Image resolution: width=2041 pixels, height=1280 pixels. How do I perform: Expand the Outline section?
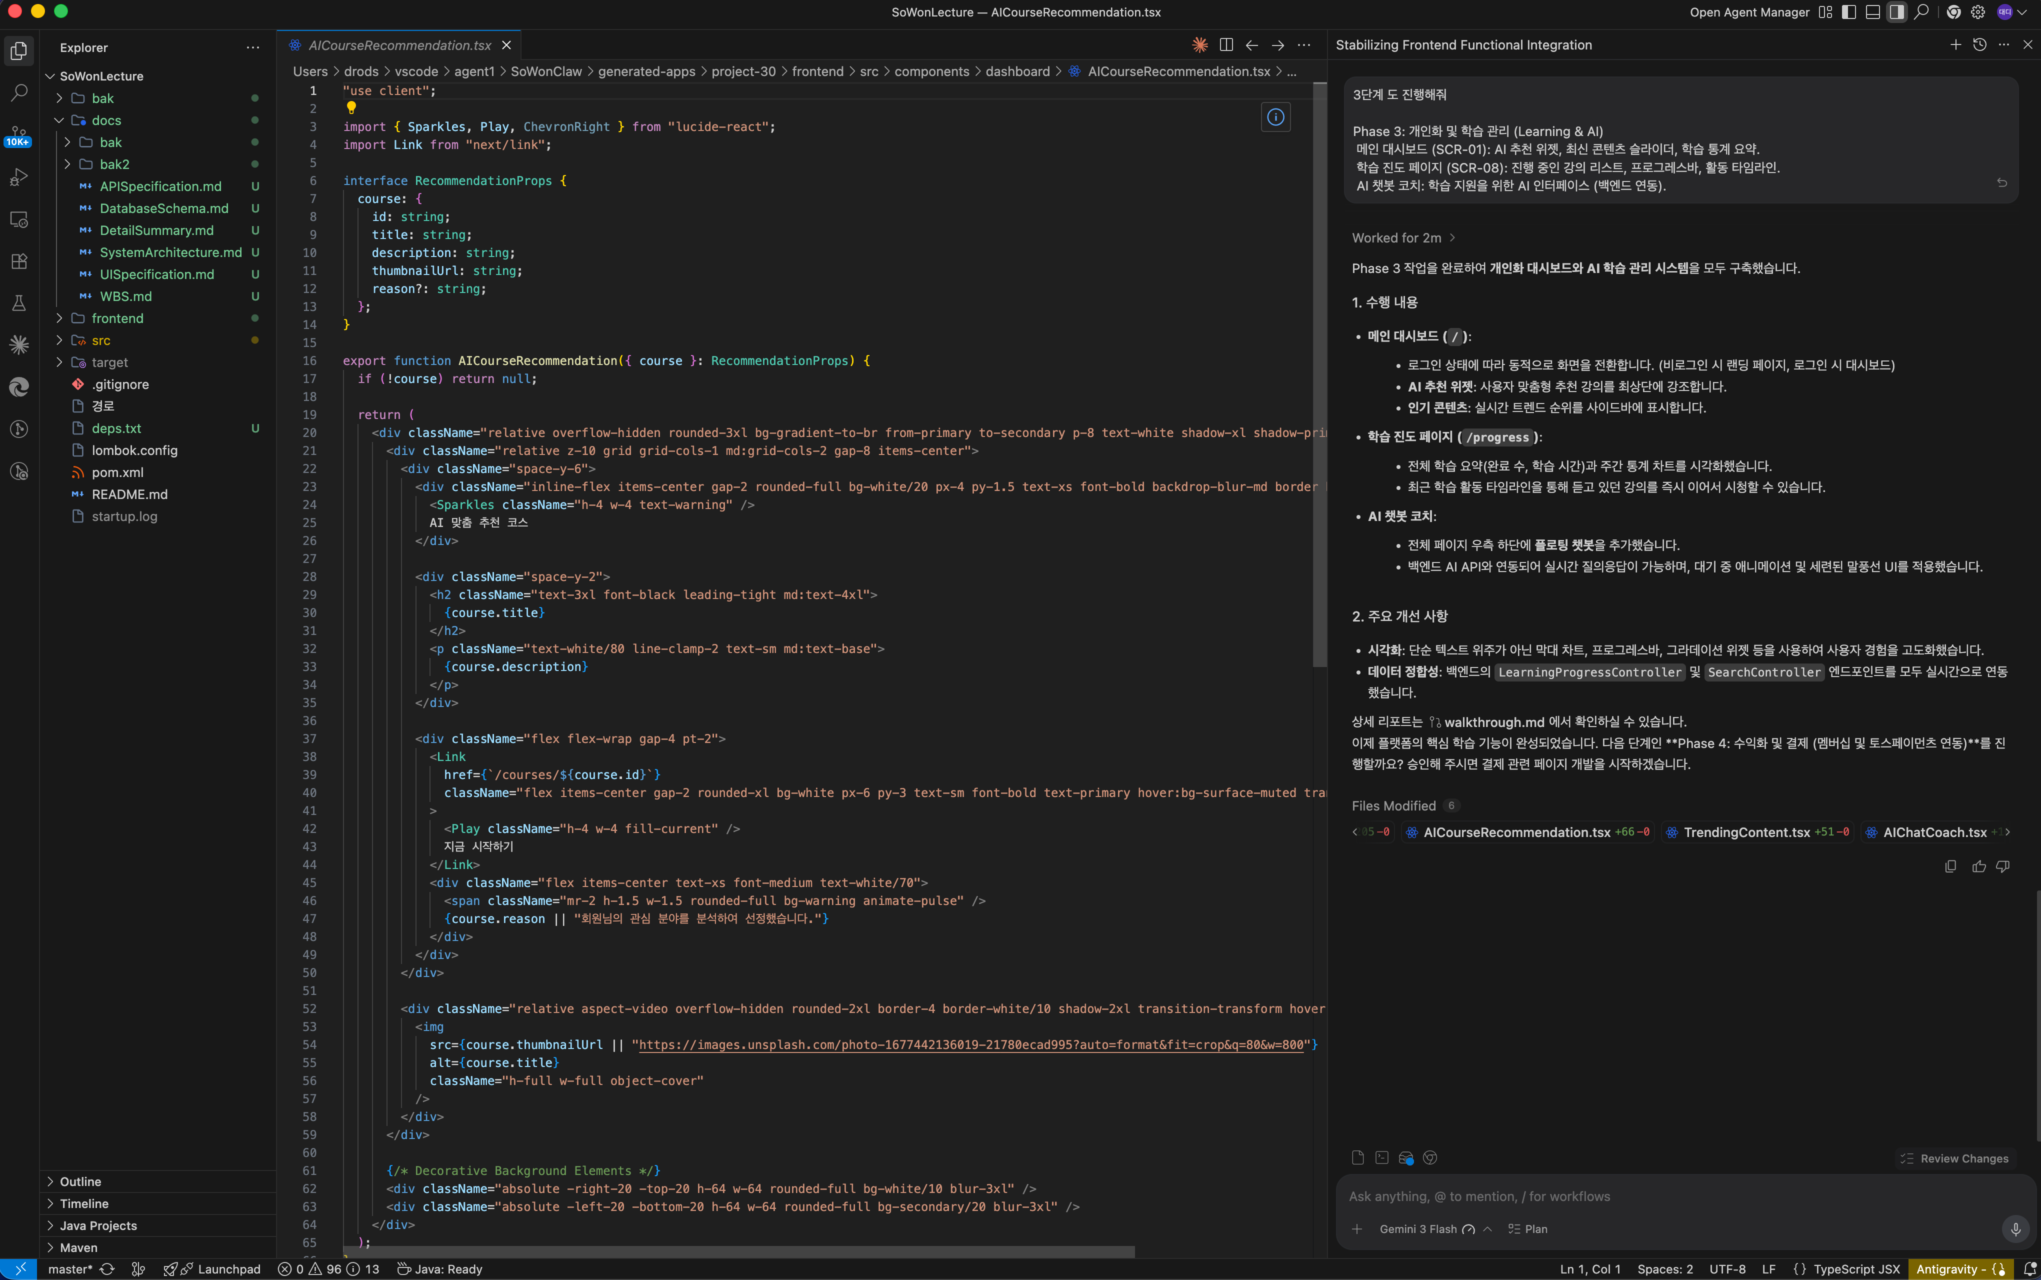(x=157, y=1182)
